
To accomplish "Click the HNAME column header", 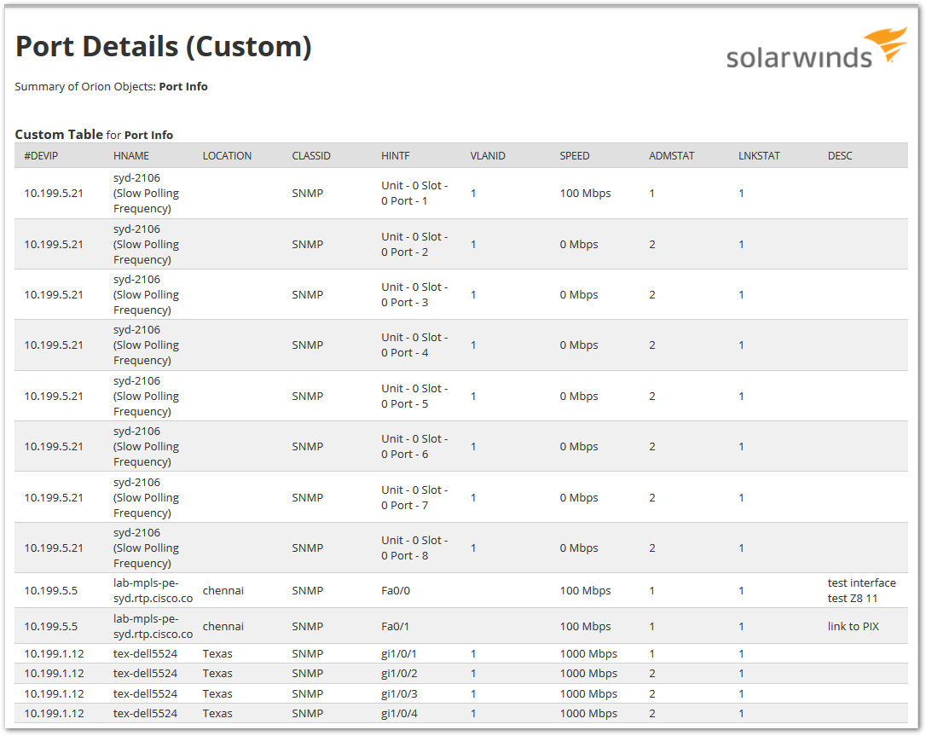I will (131, 156).
